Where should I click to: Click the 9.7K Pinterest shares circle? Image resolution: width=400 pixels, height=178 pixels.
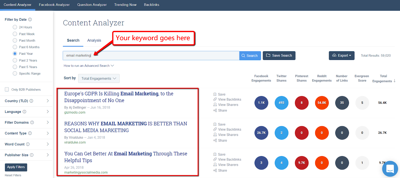click(x=301, y=163)
